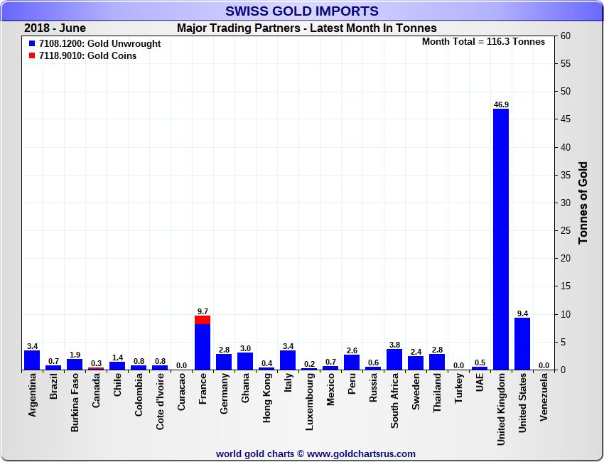Select the Italy bar
This screenshot has width=604, height=462.
(x=288, y=360)
